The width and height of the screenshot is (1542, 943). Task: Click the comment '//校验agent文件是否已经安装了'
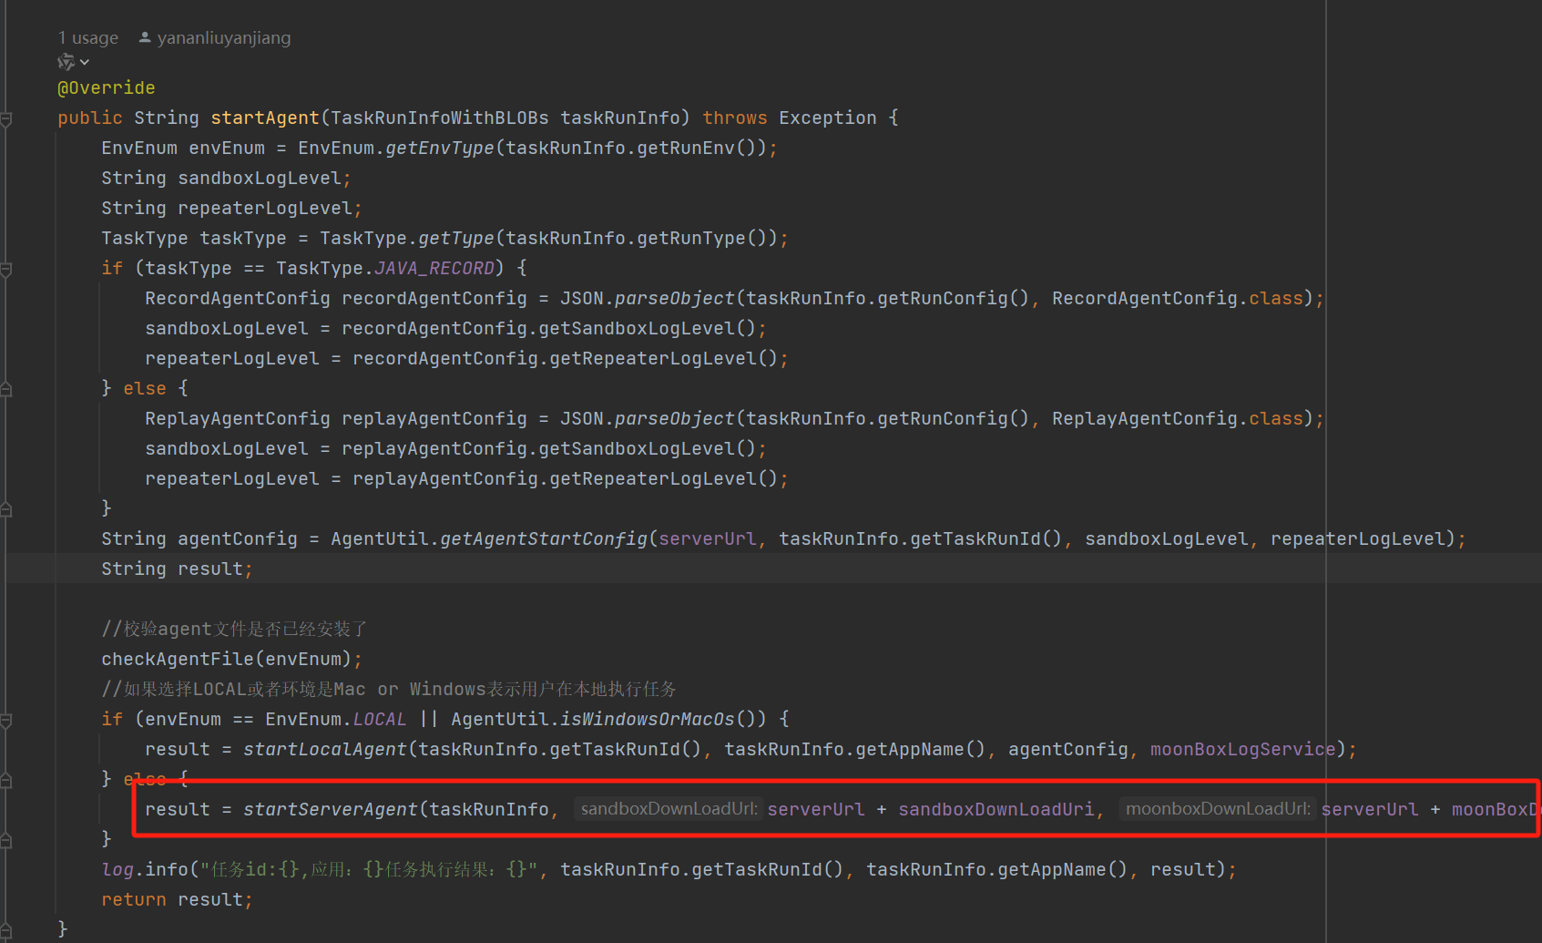[x=234, y=630]
